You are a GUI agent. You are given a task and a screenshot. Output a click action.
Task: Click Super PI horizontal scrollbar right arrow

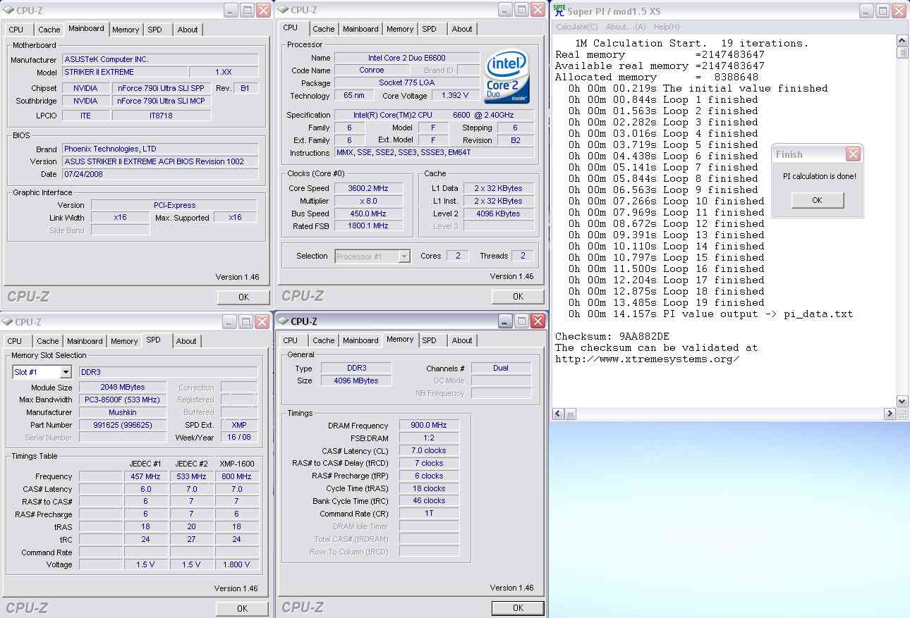(x=892, y=414)
